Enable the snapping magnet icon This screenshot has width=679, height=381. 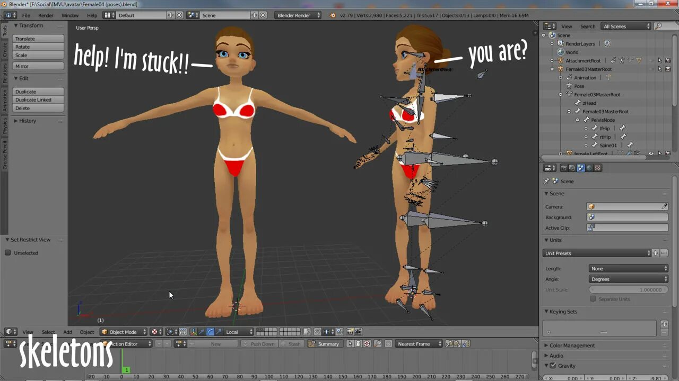[x=318, y=332]
